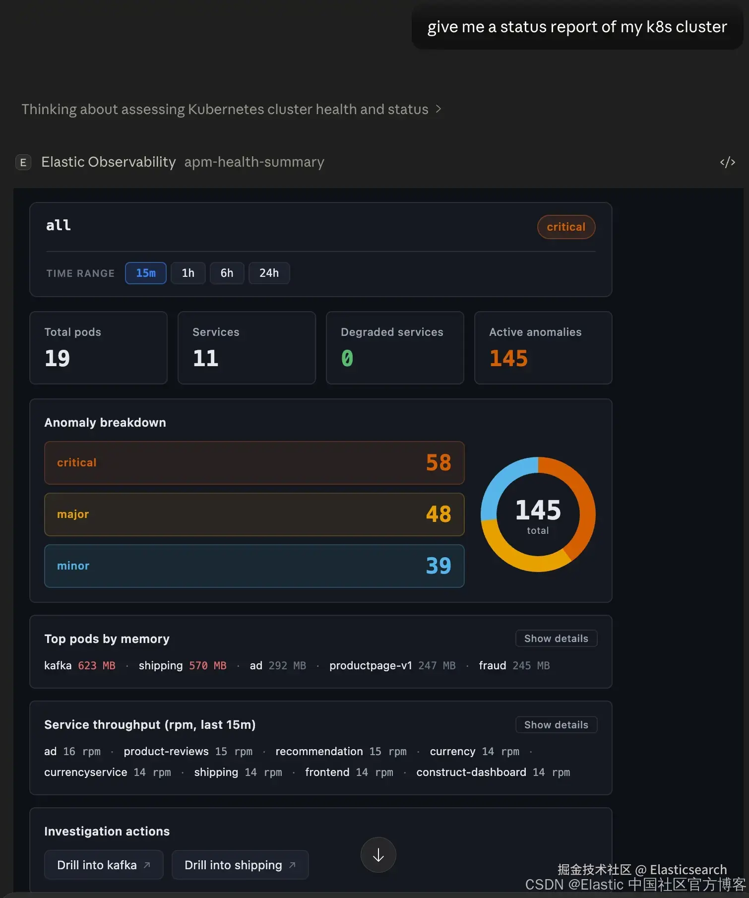This screenshot has width=749, height=898.
Task: Click the Drill into shipping arrow icon
Action: point(292,865)
